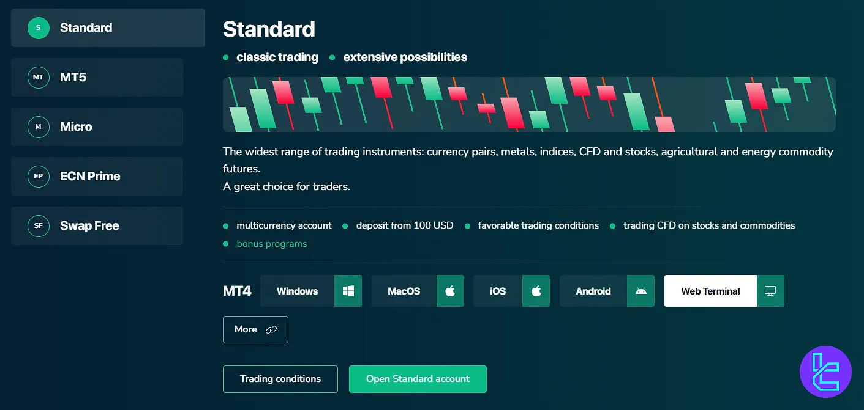Switch to the MT5 account tab
Screen dimensions: 864x410
tap(97, 78)
